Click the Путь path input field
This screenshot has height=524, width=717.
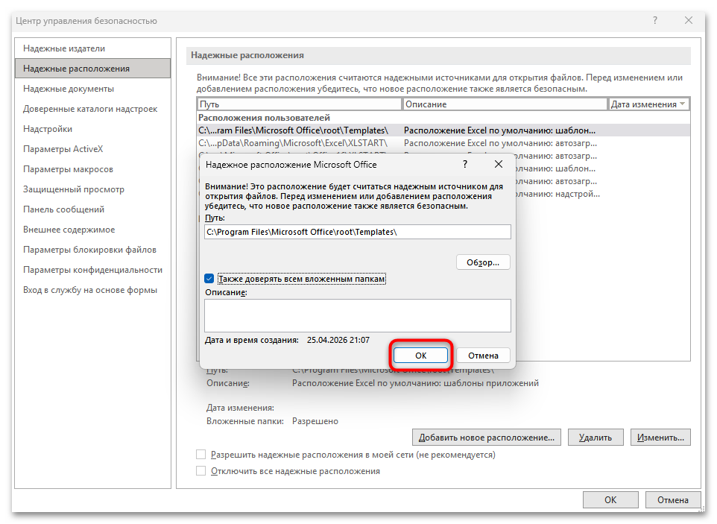pos(358,232)
